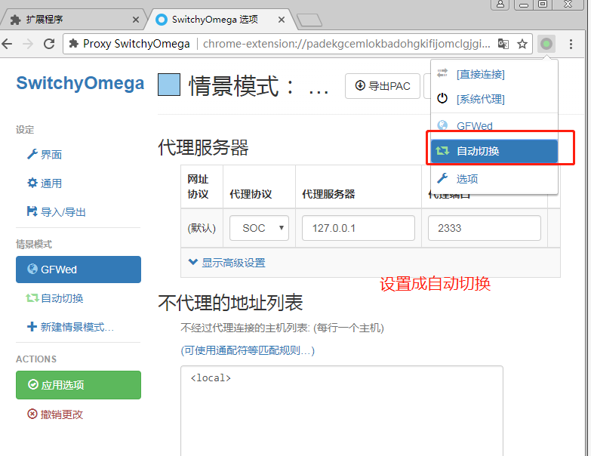Screen dimensions: 591x456
Task: Click the proxy server field 127.0.0.1
Action: [358, 228]
